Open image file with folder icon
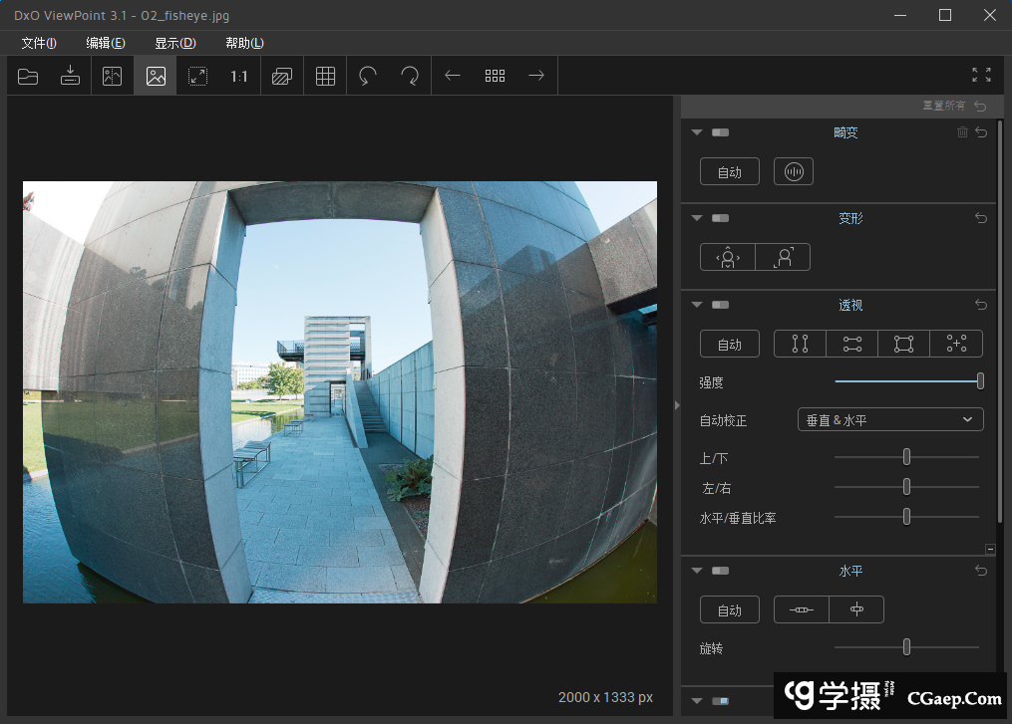This screenshot has height=724, width=1012. (x=28, y=76)
